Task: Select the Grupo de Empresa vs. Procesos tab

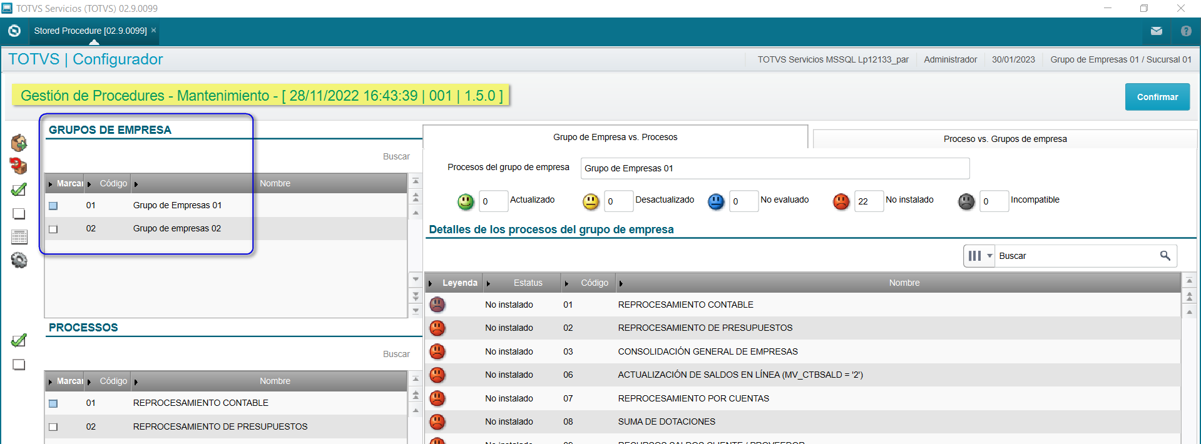Action: pos(615,137)
